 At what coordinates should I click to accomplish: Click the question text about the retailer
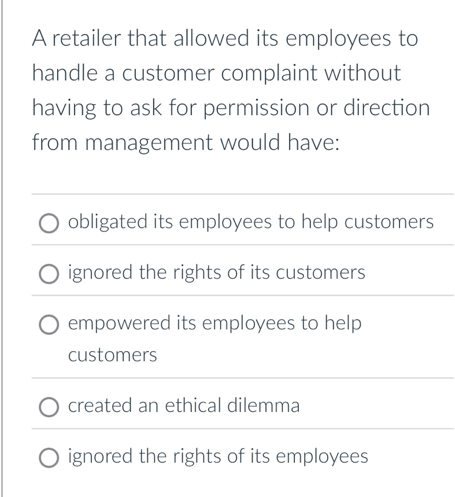point(231,90)
